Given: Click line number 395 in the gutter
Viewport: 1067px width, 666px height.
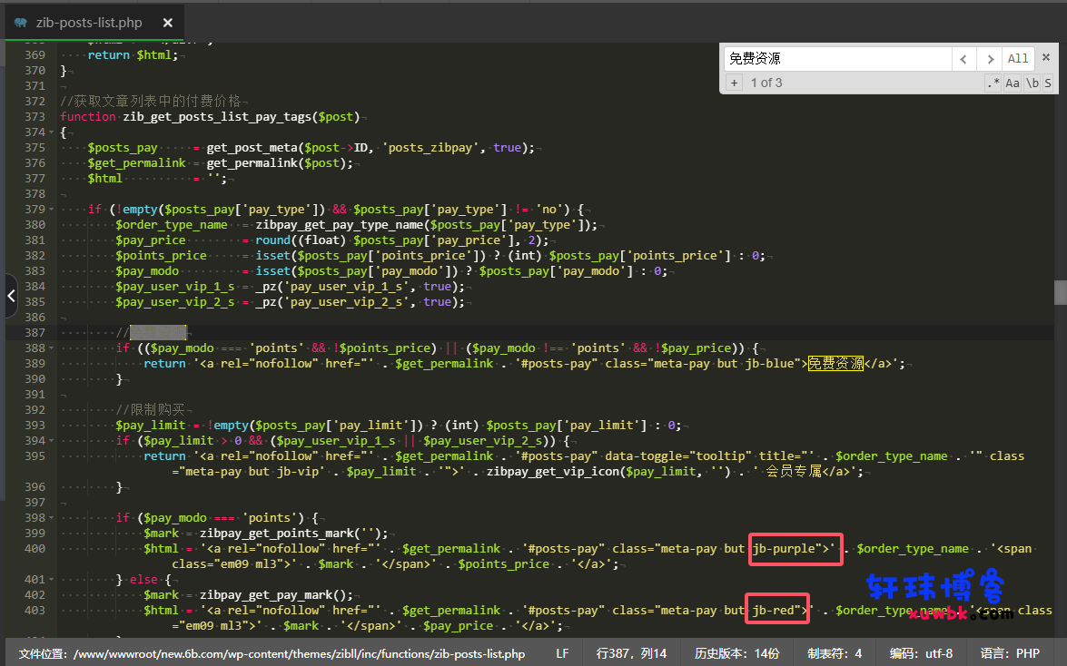Looking at the screenshot, I should (x=35, y=456).
